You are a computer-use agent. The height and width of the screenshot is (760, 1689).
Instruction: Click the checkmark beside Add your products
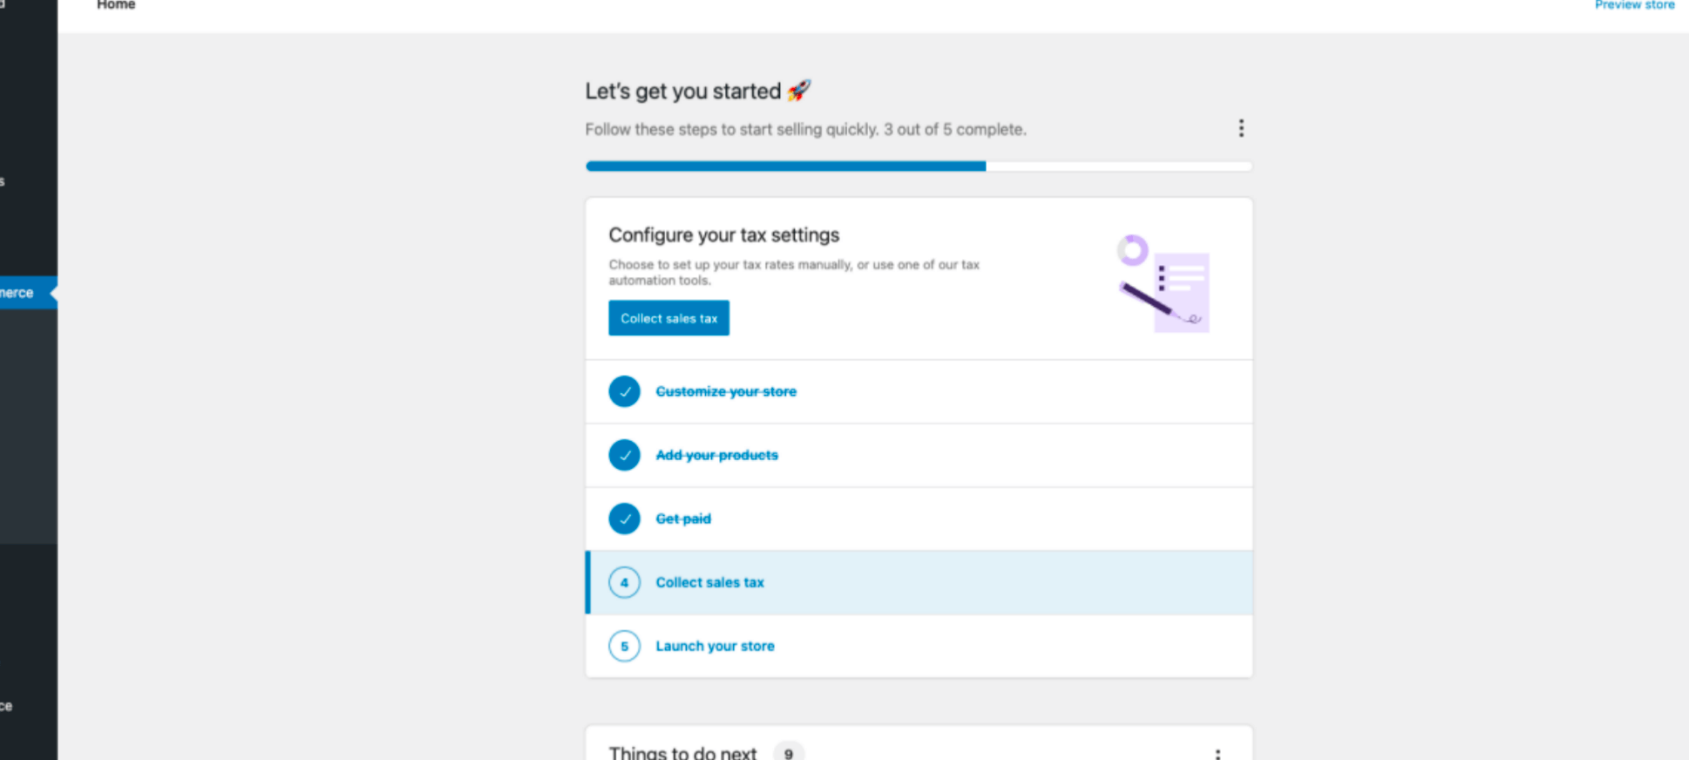(624, 455)
